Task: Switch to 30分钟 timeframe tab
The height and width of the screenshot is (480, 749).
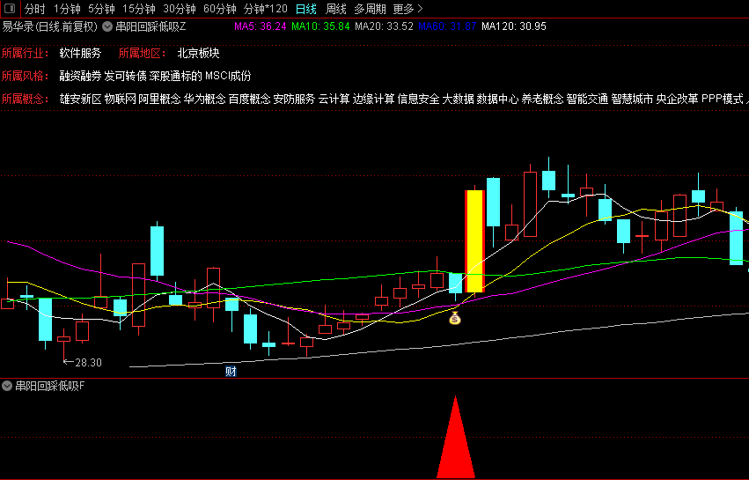Action: 180,9
